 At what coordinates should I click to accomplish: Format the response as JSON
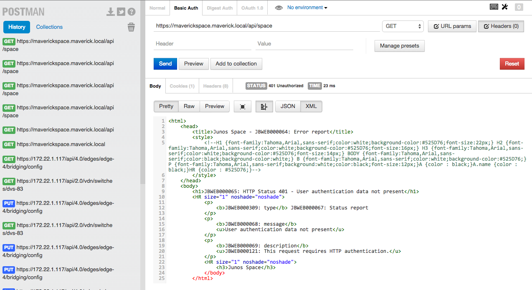(x=288, y=106)
